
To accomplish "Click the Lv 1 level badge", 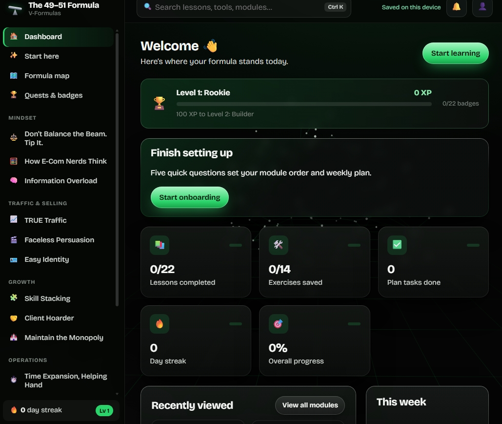I will point(104,411).
